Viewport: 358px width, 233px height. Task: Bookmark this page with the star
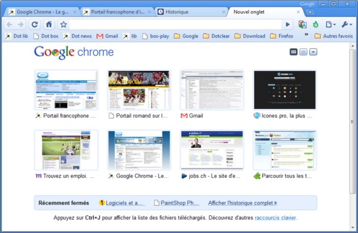click(64, 24)
